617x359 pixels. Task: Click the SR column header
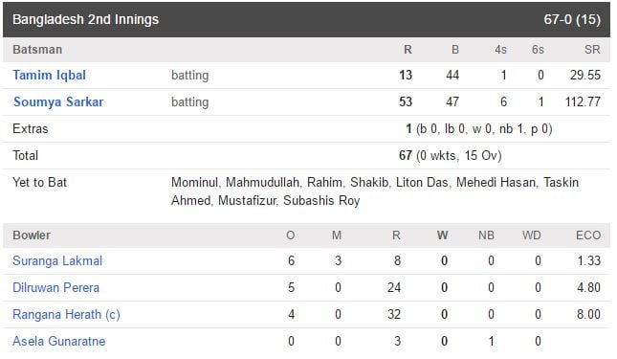(592, 50)
